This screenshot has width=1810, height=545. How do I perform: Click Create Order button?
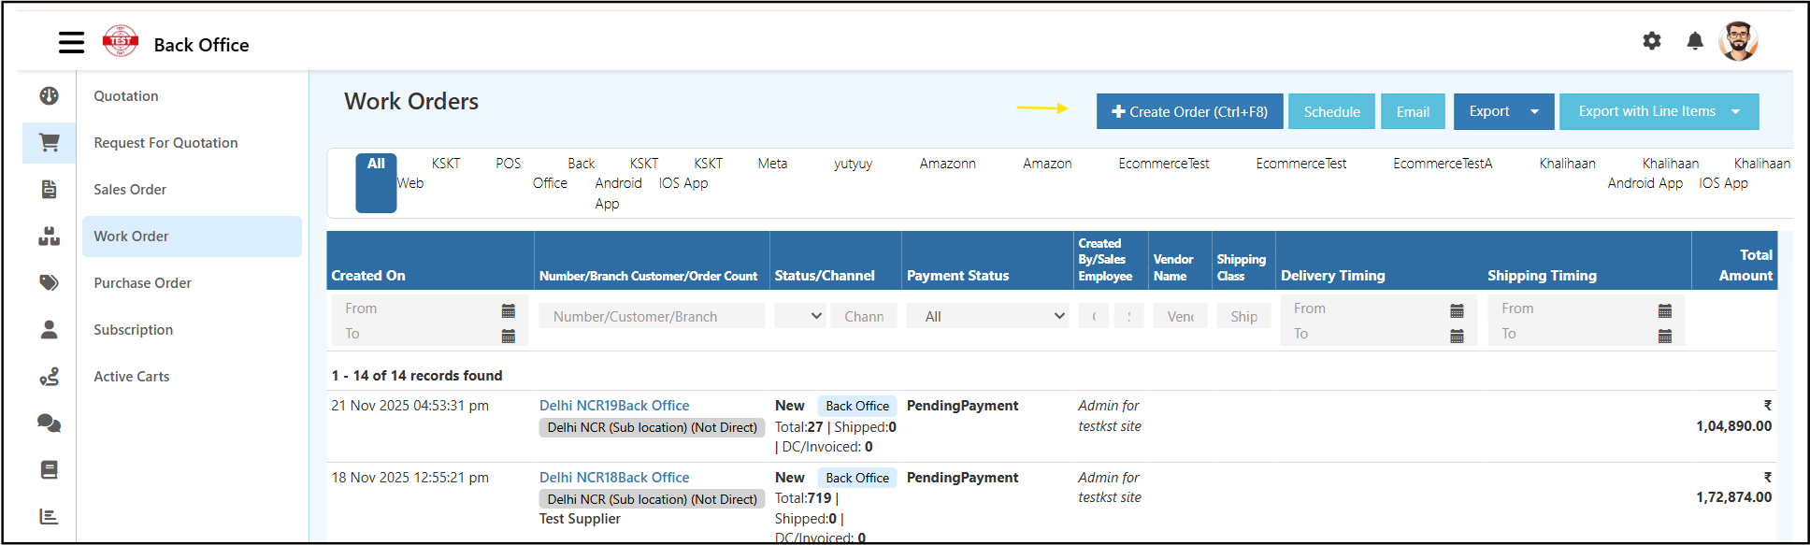[x=1189, y=112]
